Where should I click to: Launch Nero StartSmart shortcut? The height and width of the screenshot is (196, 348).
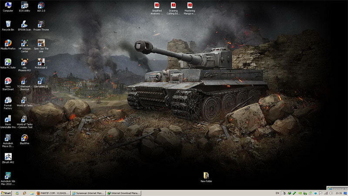[x=8, y=84]
